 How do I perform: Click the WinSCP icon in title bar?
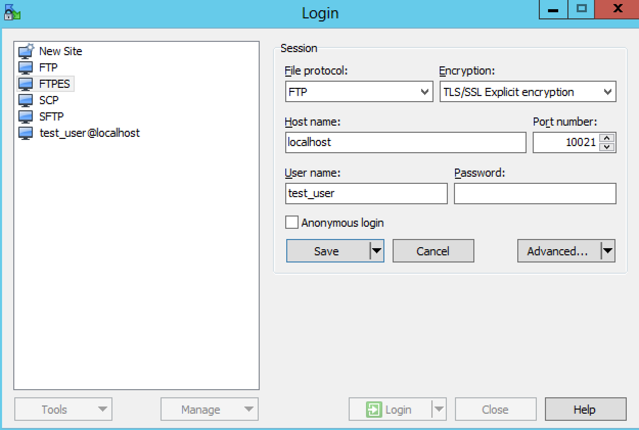point(11,12)
